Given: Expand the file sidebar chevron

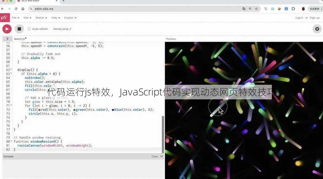Looking at the screenshot, I should (7, 39).
